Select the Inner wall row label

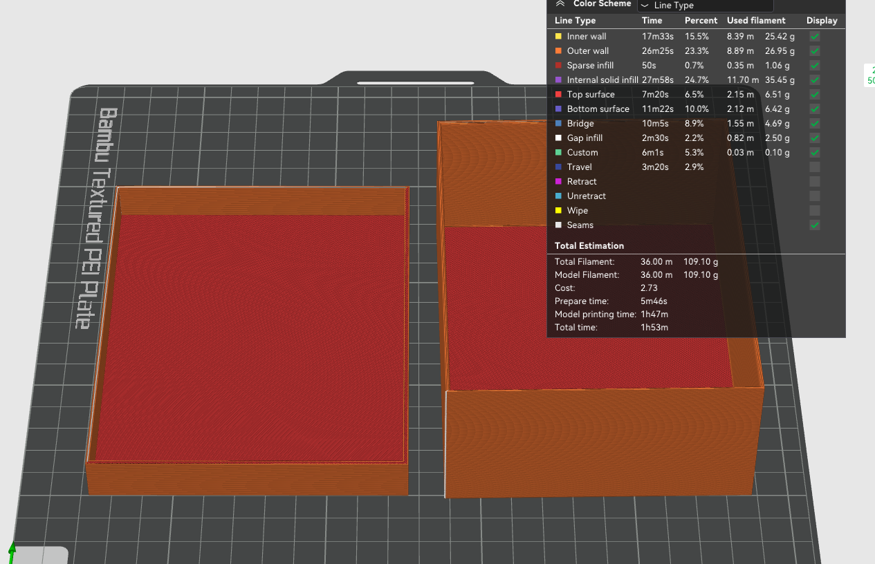(x=587, y=36)
